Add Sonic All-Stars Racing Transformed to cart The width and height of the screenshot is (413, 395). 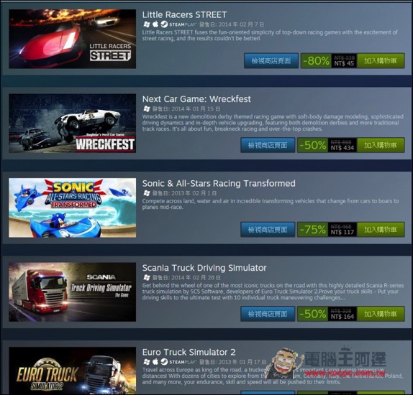tap(381, 230)
